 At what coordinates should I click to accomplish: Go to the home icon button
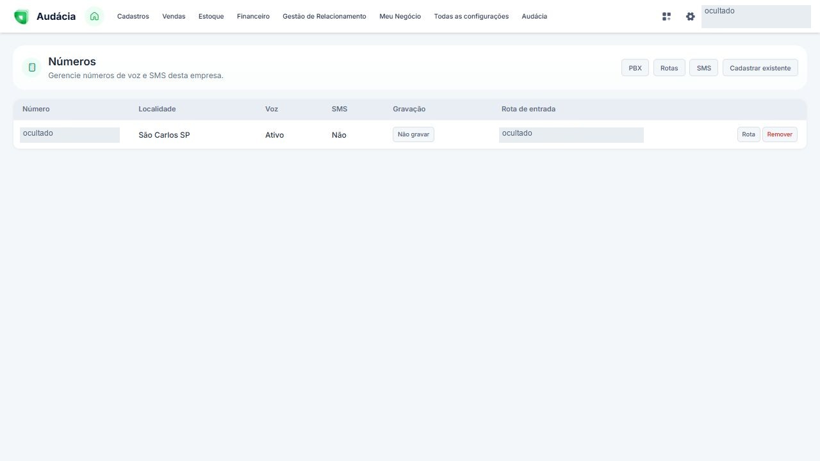(x=94, y=17)
